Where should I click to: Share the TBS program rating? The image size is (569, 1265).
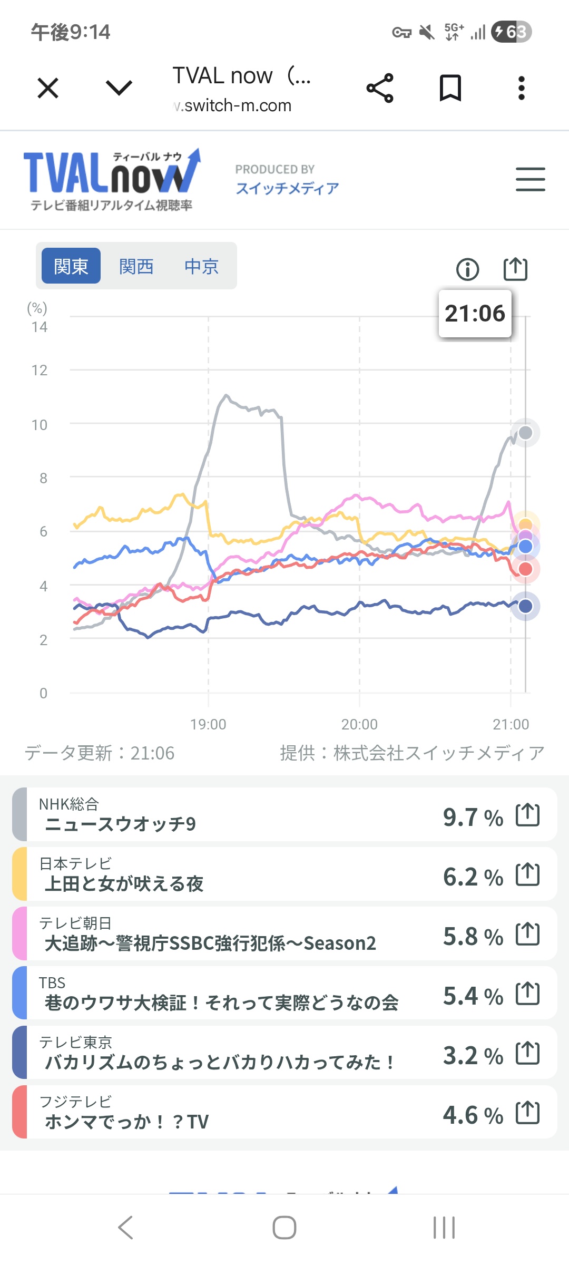527,994
